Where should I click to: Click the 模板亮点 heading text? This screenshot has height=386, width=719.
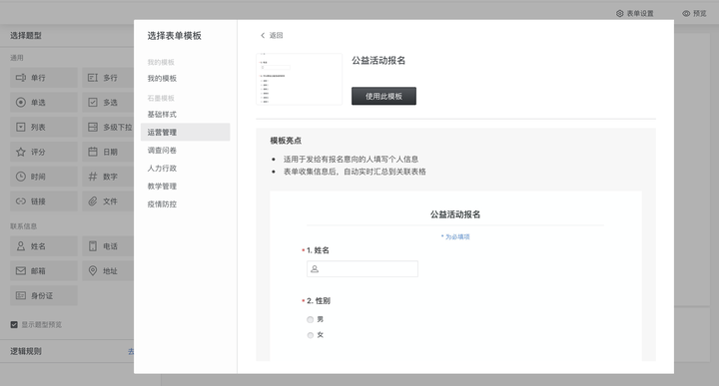point(286,141)
